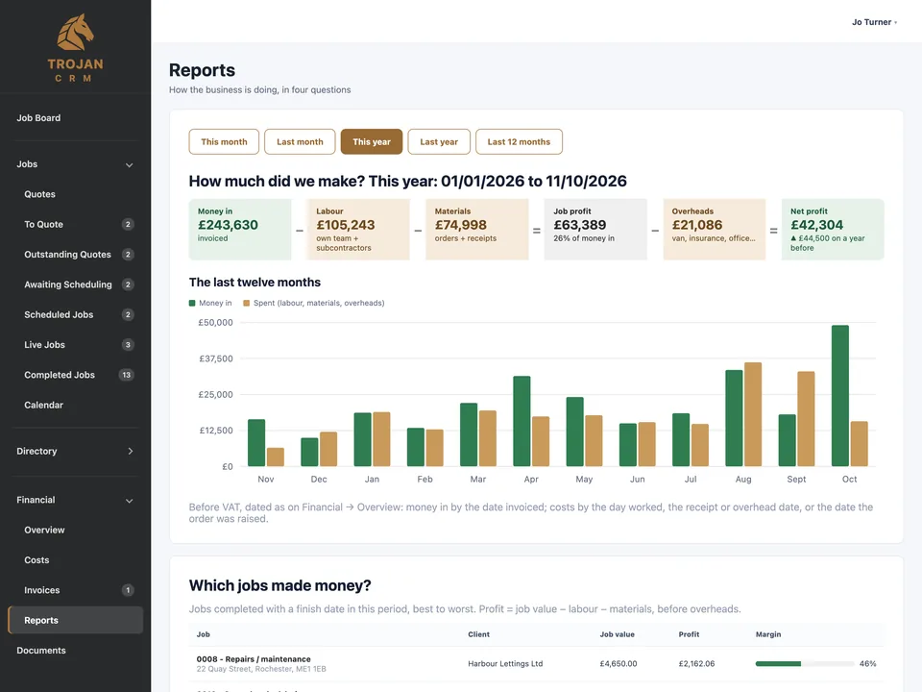
Task: Click the Overheads £21,086 card
Action: click(715, 230)
